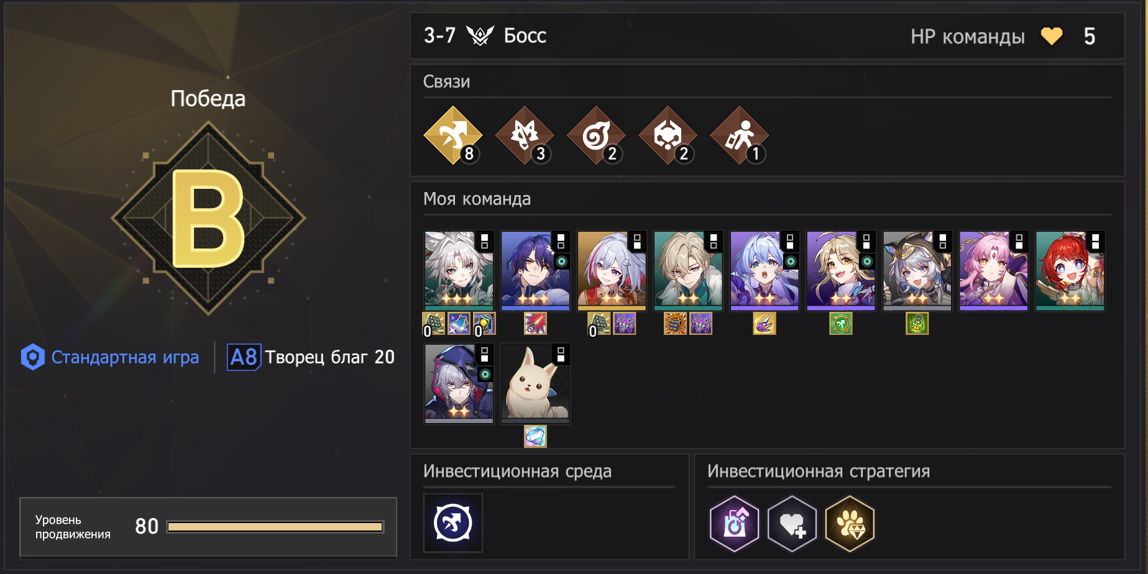This screenshot has width=1148, height=574.
Task: Open the cream rabbit creature portrait
Action: [x=535, y=384]
